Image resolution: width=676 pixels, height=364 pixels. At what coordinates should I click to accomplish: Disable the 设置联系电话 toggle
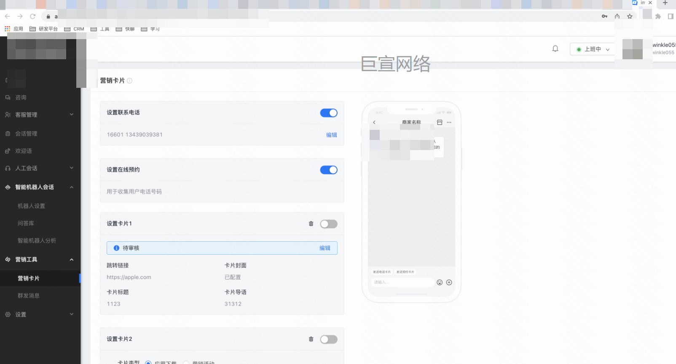coord(329,113)
